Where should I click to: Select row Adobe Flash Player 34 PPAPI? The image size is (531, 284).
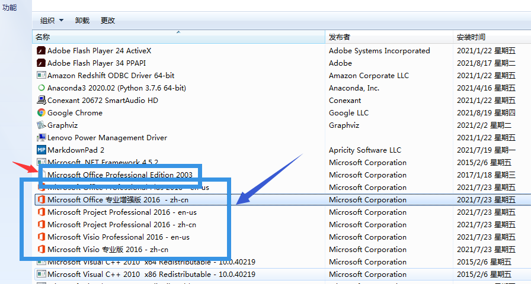click(282, 63)
